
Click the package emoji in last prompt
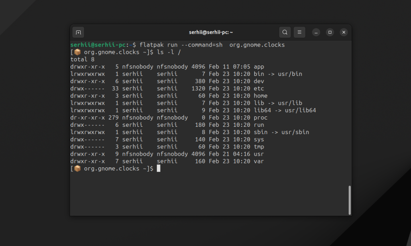click(77, 169)
